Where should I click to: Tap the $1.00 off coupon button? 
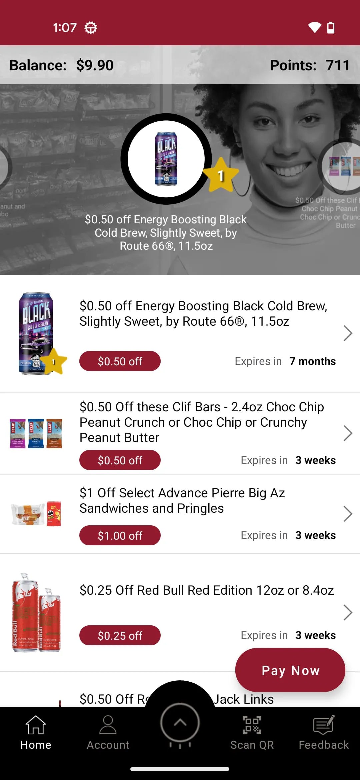point(120,535)
